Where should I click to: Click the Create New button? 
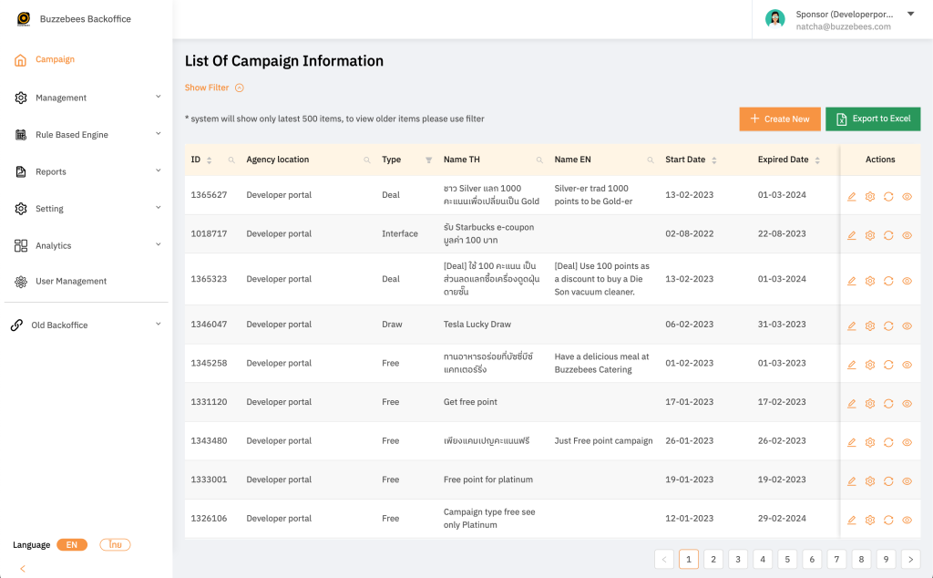[780, 119]
